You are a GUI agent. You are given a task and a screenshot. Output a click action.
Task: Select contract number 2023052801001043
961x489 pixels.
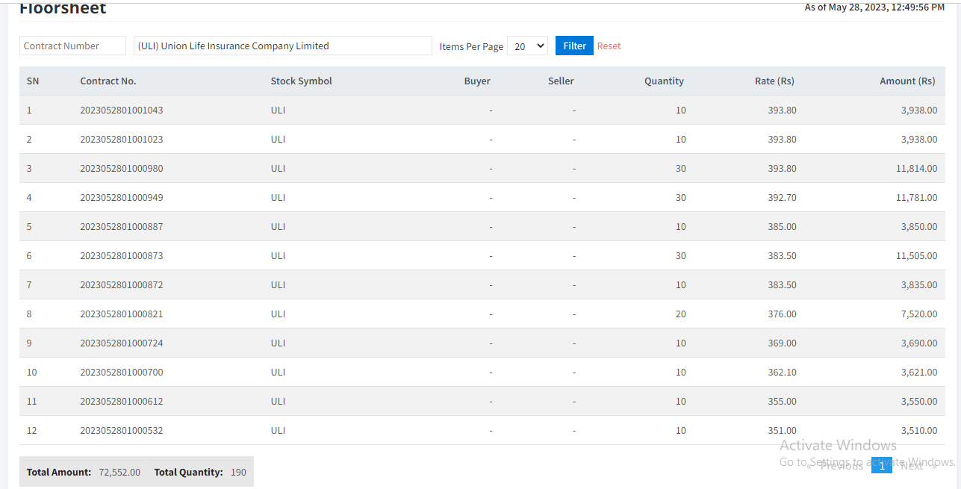[x=122, y=110]
